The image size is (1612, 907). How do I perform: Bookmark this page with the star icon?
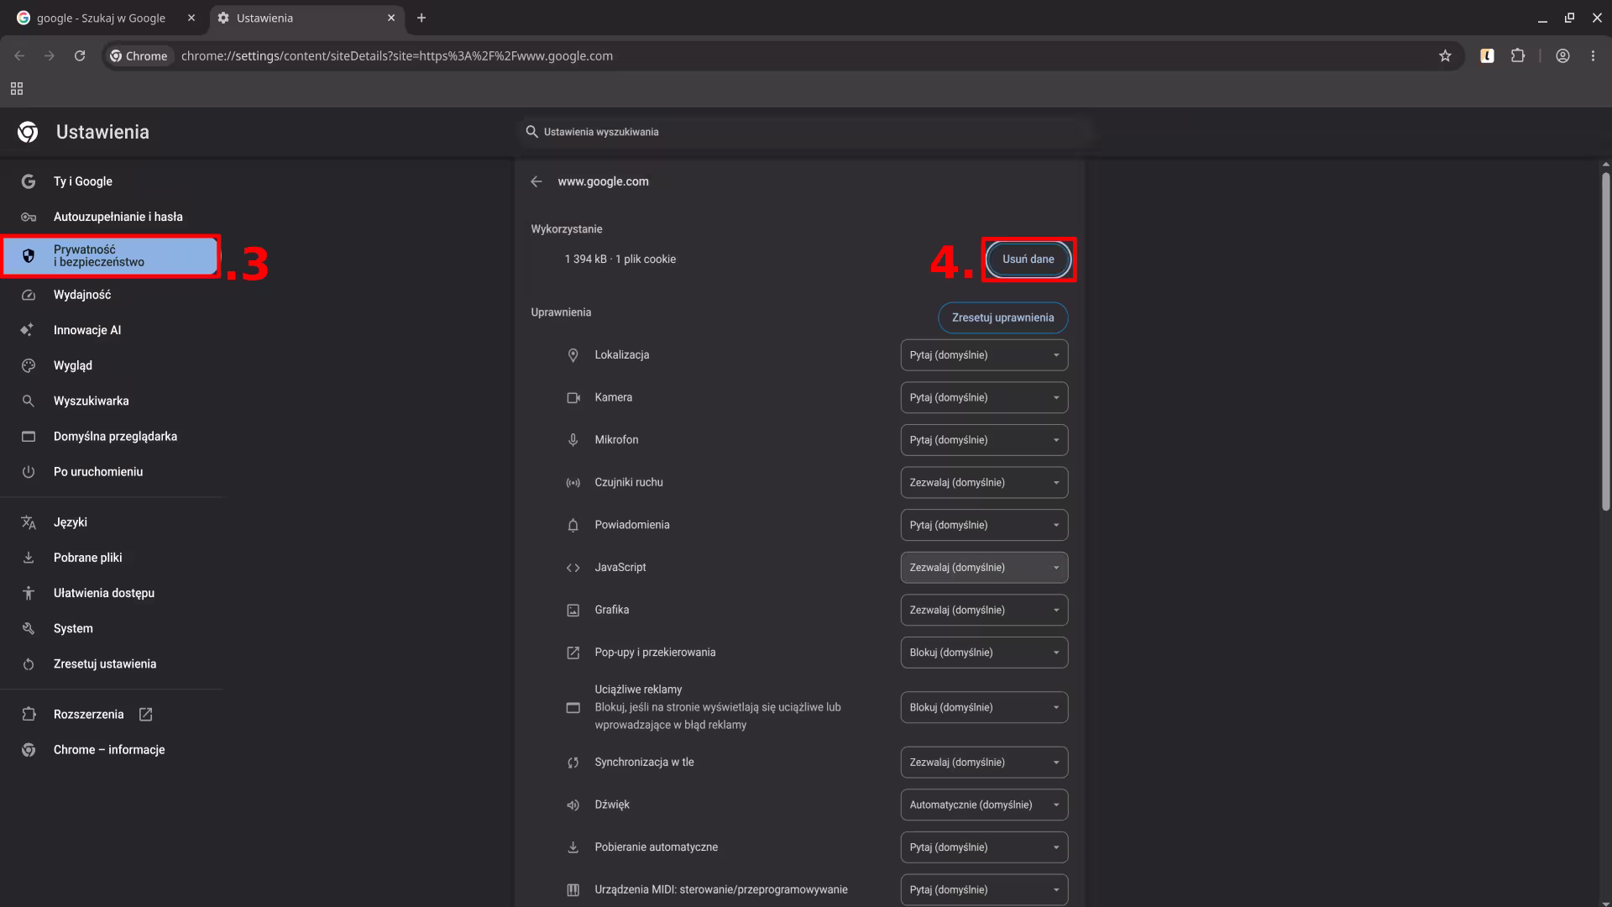coord(1445,55)
